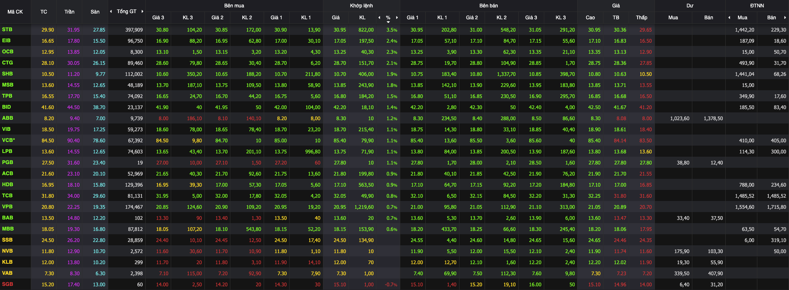Open the PGB stock symbol
This screenshot has width=789, height=290.
7,162
